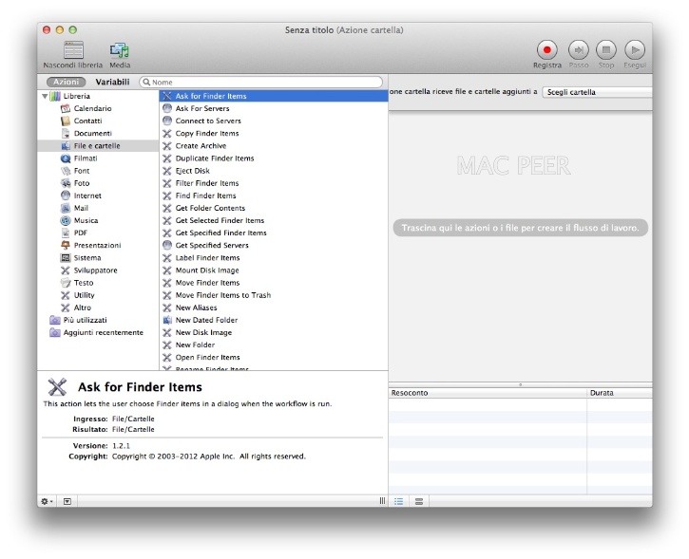The width and height of the screenshot is (689, 559).
Task: Select the Altro category icon
Action: 66,307
